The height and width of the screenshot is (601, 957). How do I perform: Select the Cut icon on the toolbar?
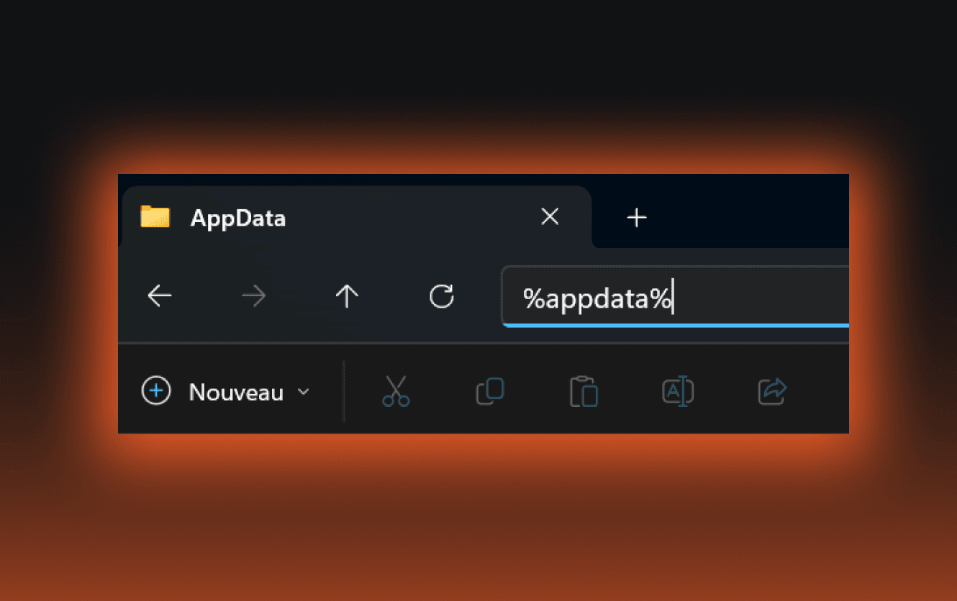click(395, 390)
